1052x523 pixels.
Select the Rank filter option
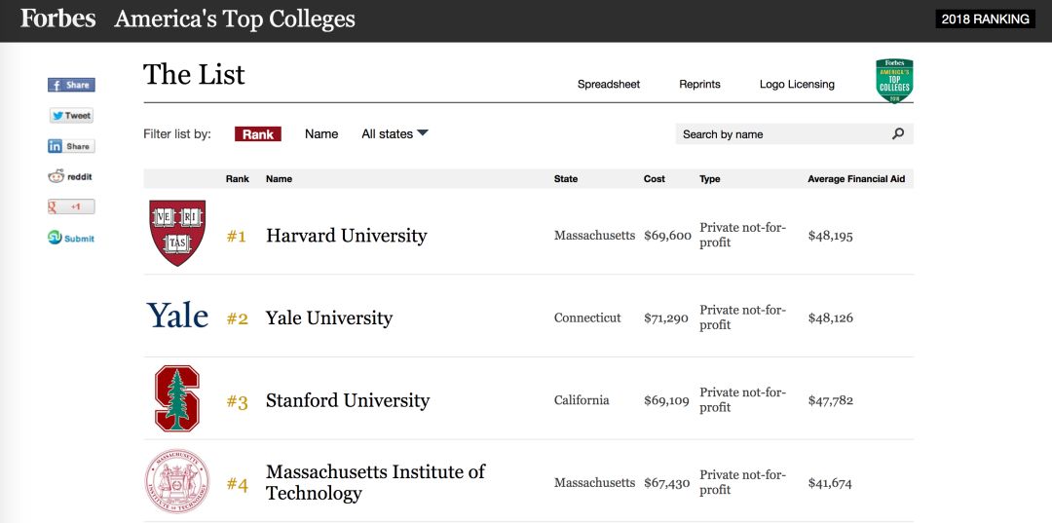pyautogui.click(x=258, y=134)
